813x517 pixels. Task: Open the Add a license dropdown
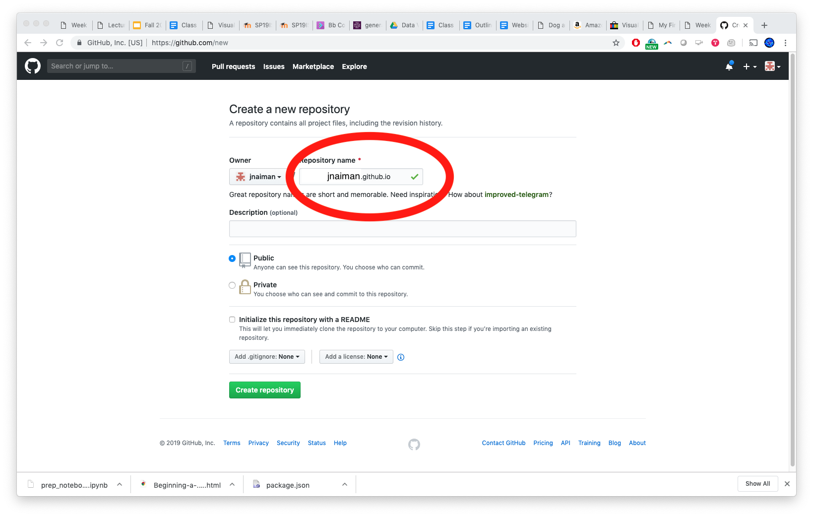(x=356, y=357)
